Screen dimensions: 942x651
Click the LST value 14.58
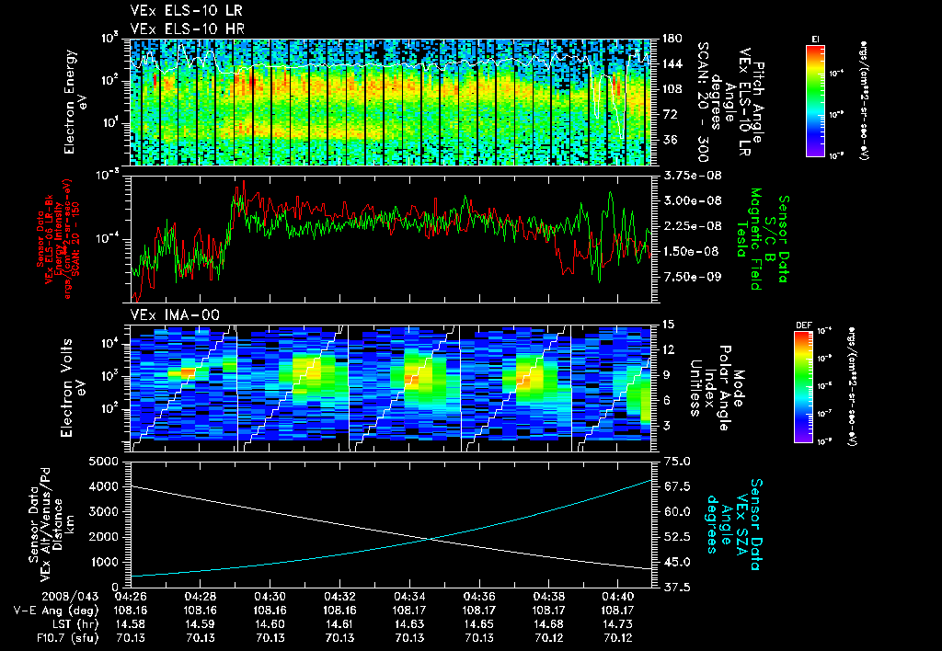(131, 624)
